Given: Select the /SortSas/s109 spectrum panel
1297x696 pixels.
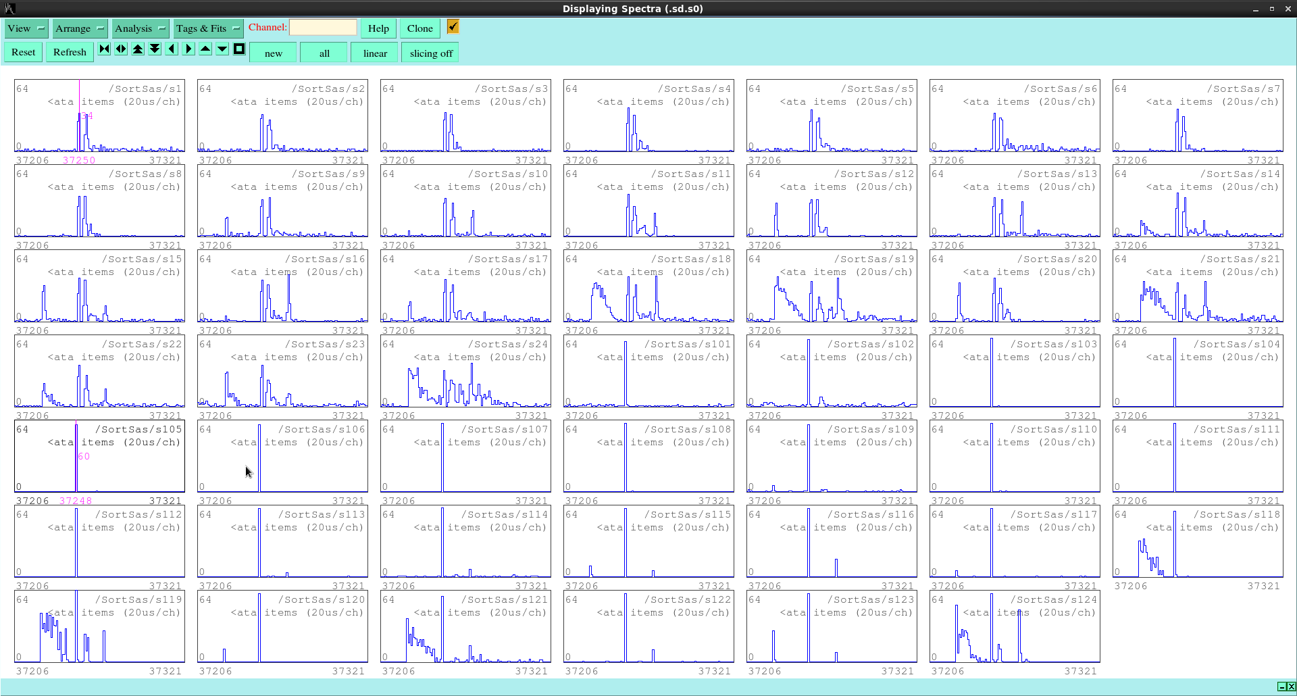Looking at the screenshot, I should coord(832,456).
